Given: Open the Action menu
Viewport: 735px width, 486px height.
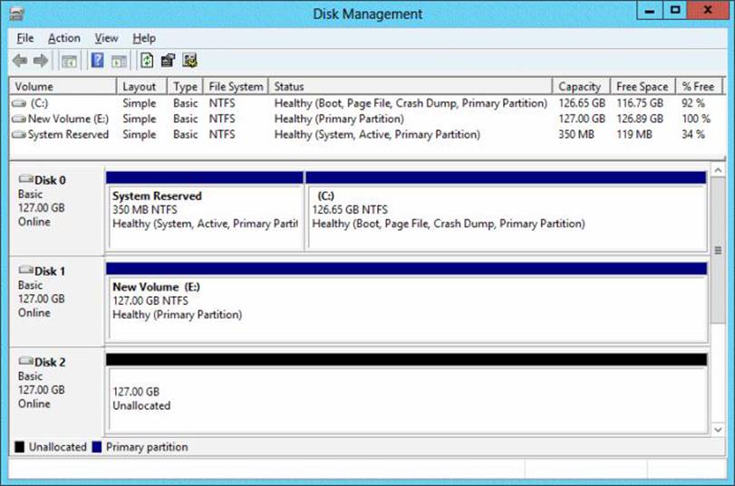Looking at the screenshot, I should click(x=64, y=38).
